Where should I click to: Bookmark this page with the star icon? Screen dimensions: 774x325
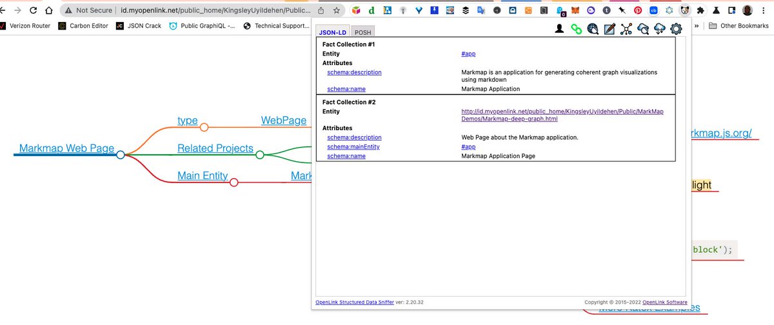337,10
